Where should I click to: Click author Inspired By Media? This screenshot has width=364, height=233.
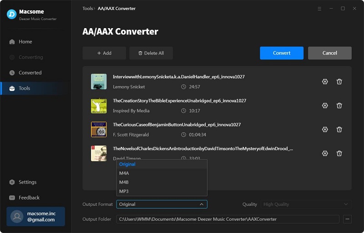[131, 111]
